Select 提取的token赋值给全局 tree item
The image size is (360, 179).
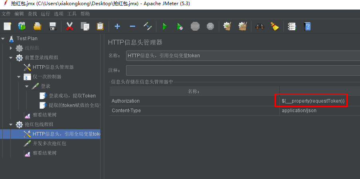74,105
